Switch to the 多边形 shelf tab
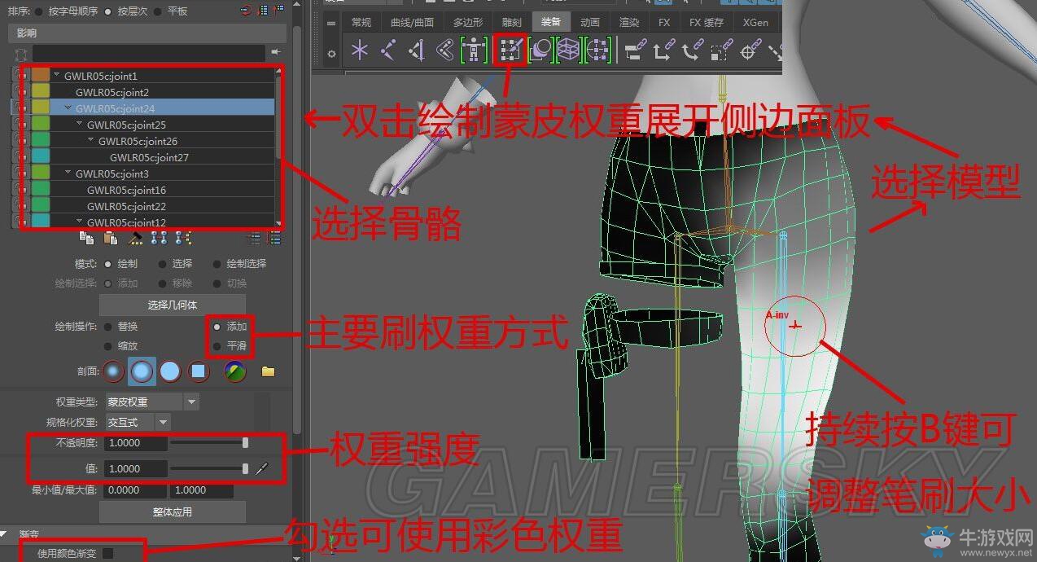The width and height of the screenshot is (1037, 562). pyautogui.click(x=467, y=23)
